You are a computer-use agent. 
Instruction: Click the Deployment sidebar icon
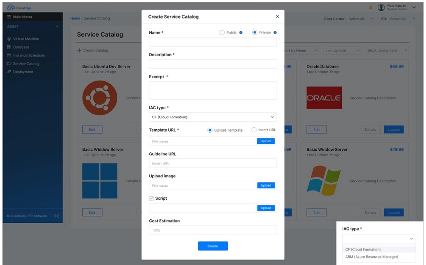(9, 72)
